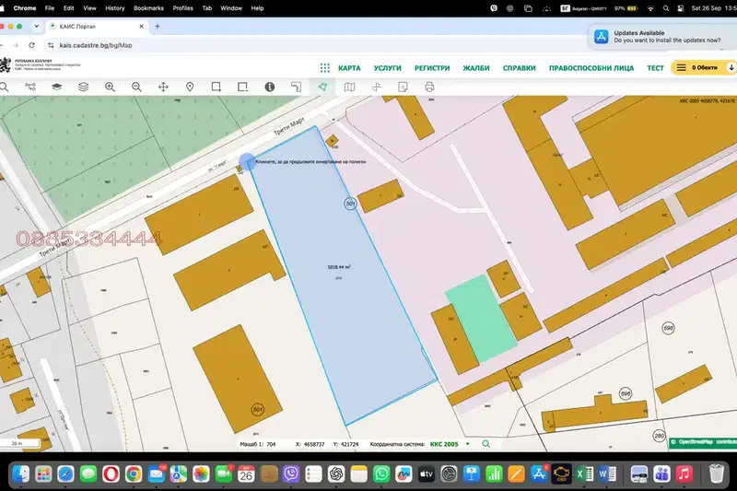737x491 pixels.
Task: Click the blue polygon start vertex circle
Action: 248,162
